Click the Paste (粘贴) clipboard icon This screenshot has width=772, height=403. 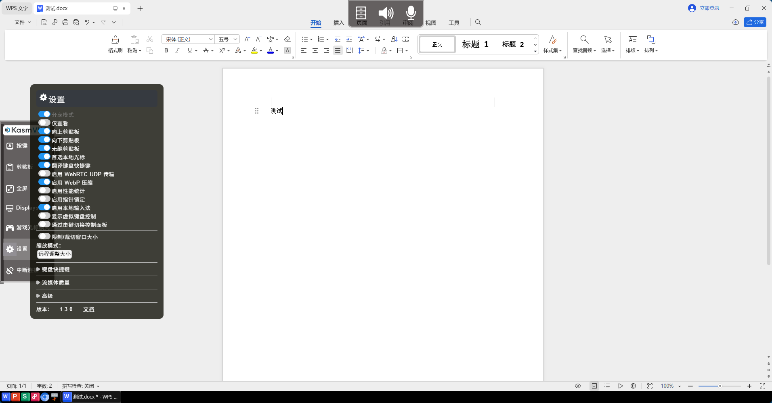coord(134,39)
